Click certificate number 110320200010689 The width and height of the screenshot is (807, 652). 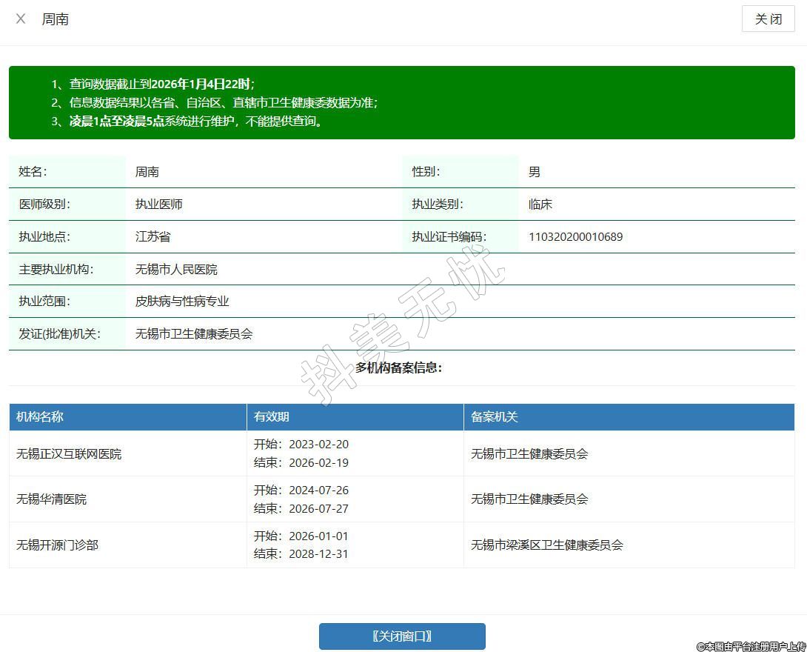click(575, 237)
